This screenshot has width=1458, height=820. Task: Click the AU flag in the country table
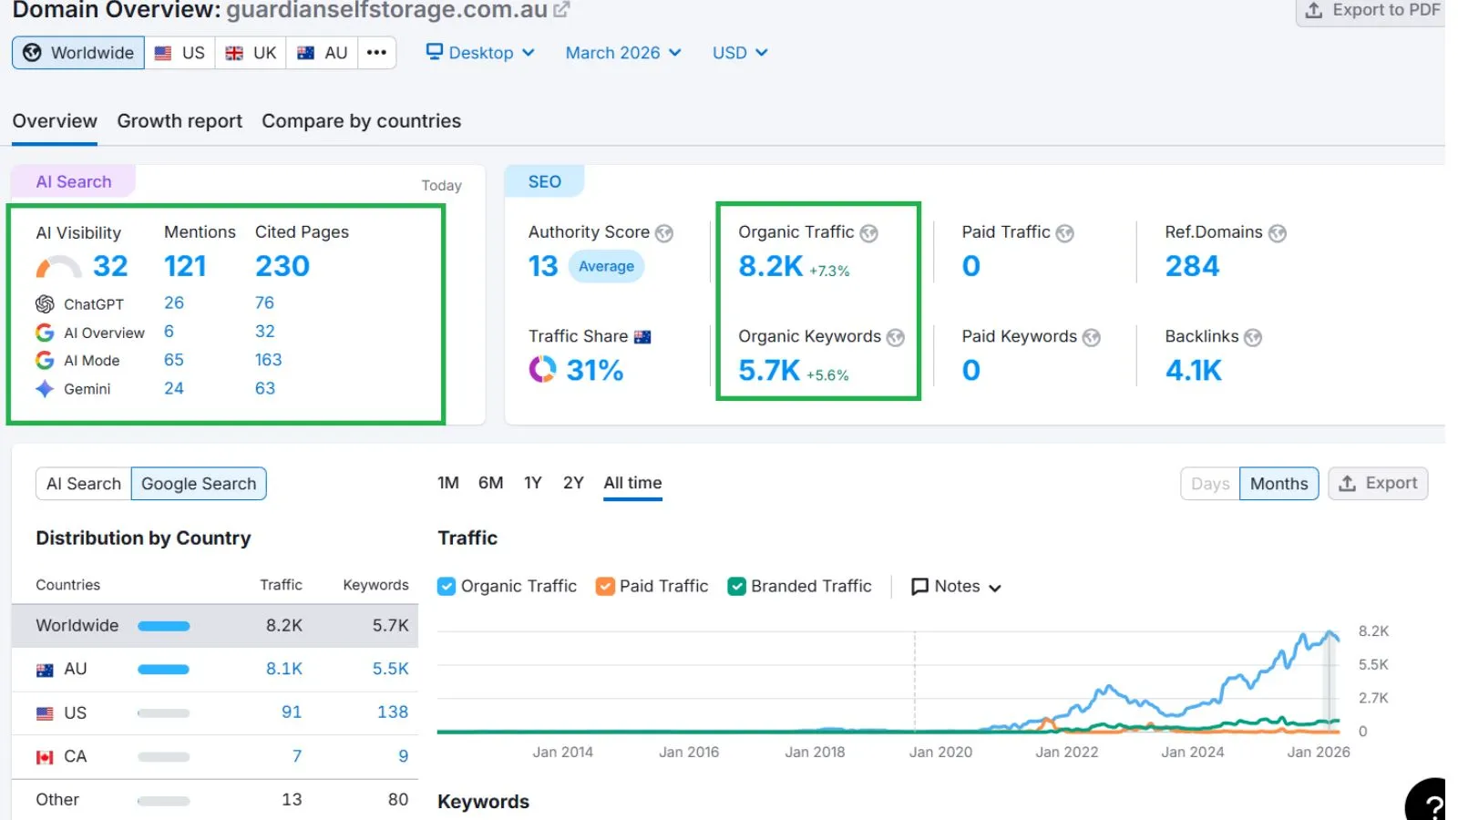[x=45, y=670]
